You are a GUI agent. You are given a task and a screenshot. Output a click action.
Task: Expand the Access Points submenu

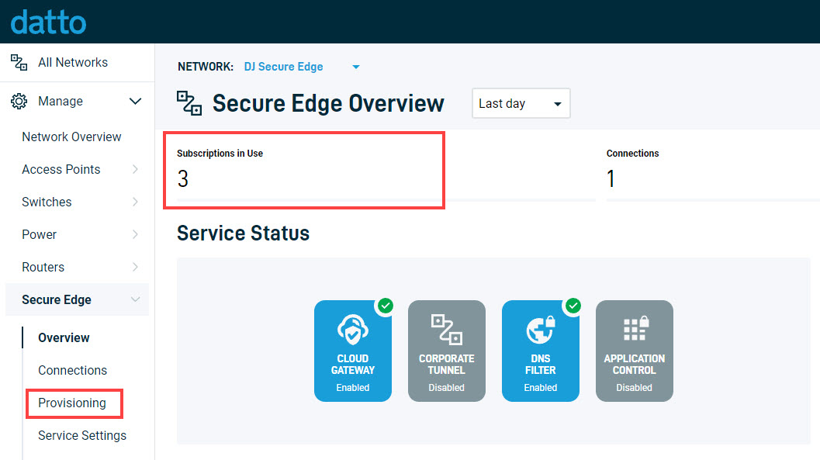[136, 169]
